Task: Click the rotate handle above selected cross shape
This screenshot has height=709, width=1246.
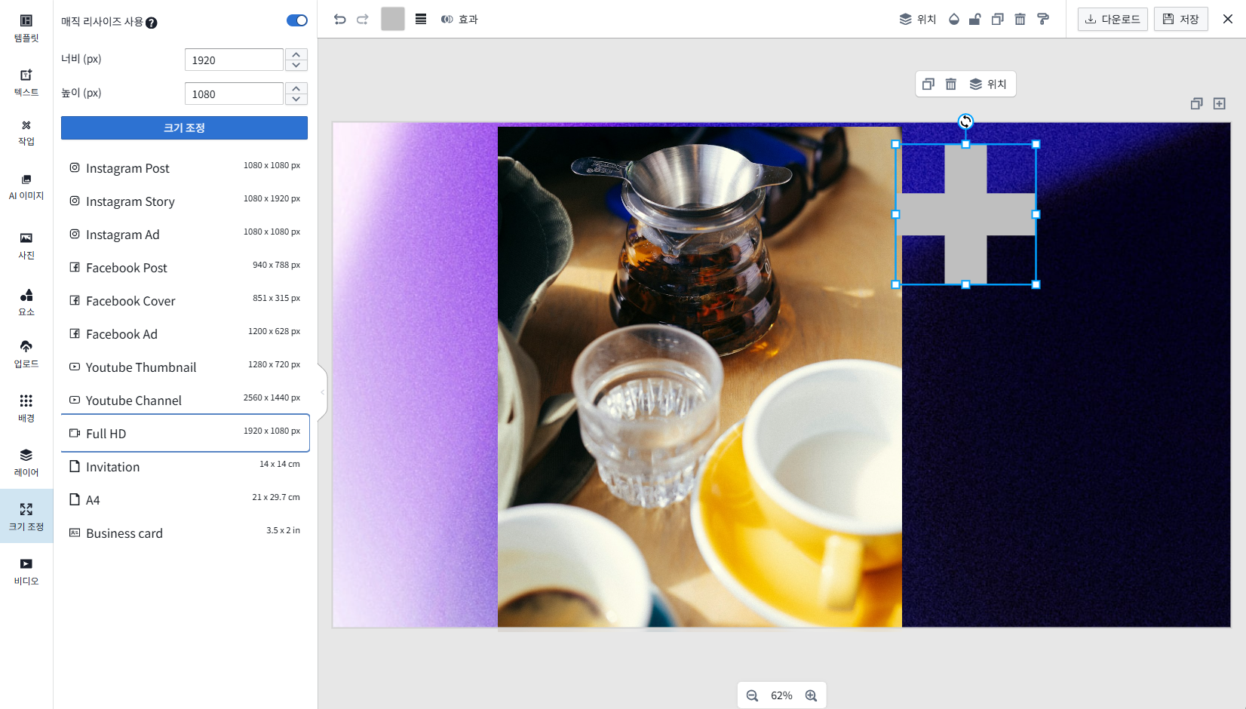Action: point(965,121)
